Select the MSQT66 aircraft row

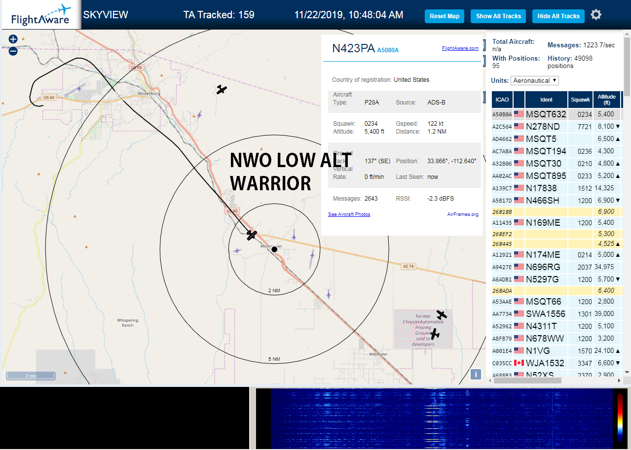pyautogui.click(x=556, y=302)
